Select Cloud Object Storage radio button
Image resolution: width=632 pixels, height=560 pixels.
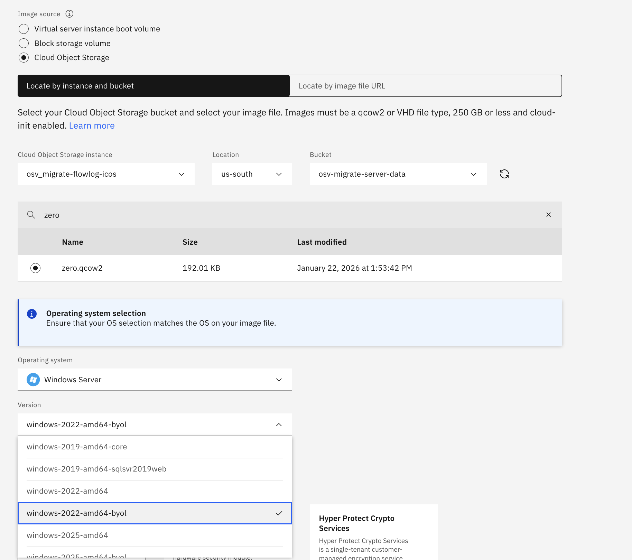coord(24,57)
